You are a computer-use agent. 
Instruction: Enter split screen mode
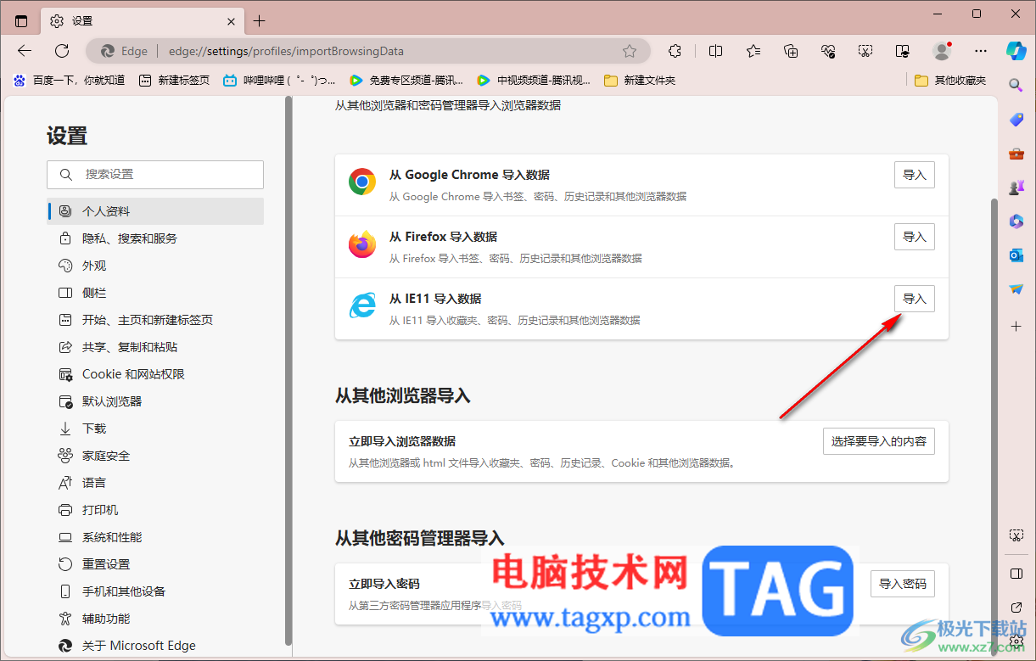coord(715,51)
